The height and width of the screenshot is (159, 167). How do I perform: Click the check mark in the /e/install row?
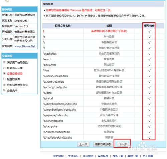149,98
